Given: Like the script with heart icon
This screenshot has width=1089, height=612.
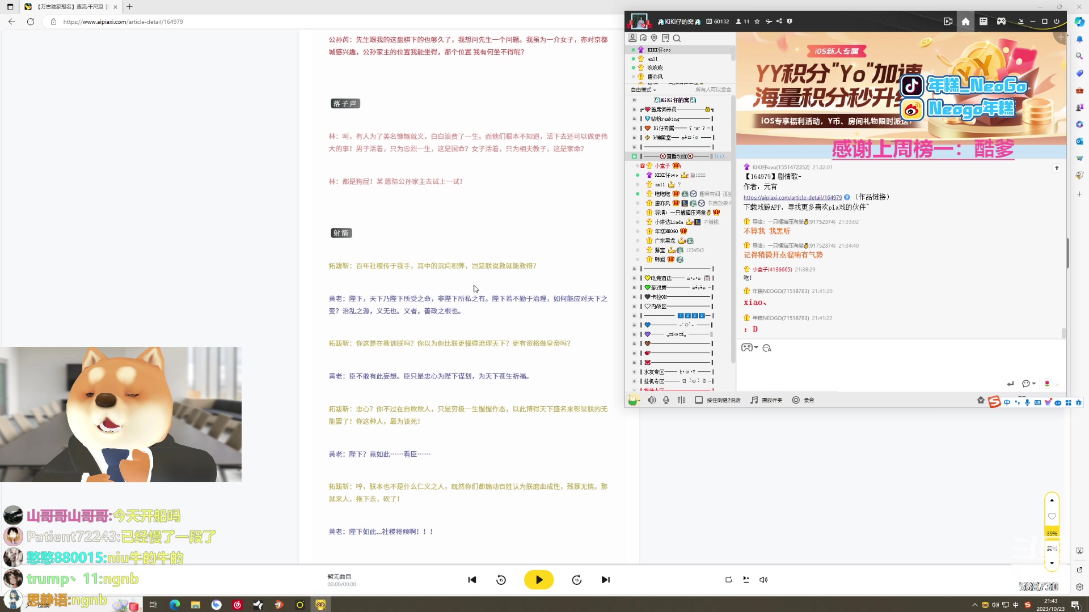Looking at the screenshot, I should click(1052, 516).
